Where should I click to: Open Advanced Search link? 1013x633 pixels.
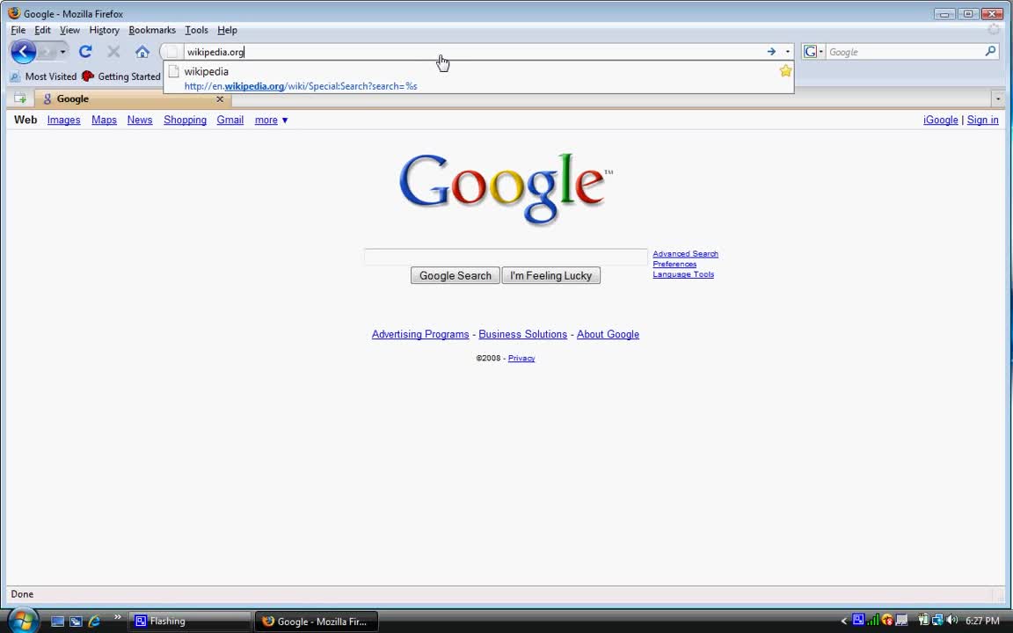686,254
